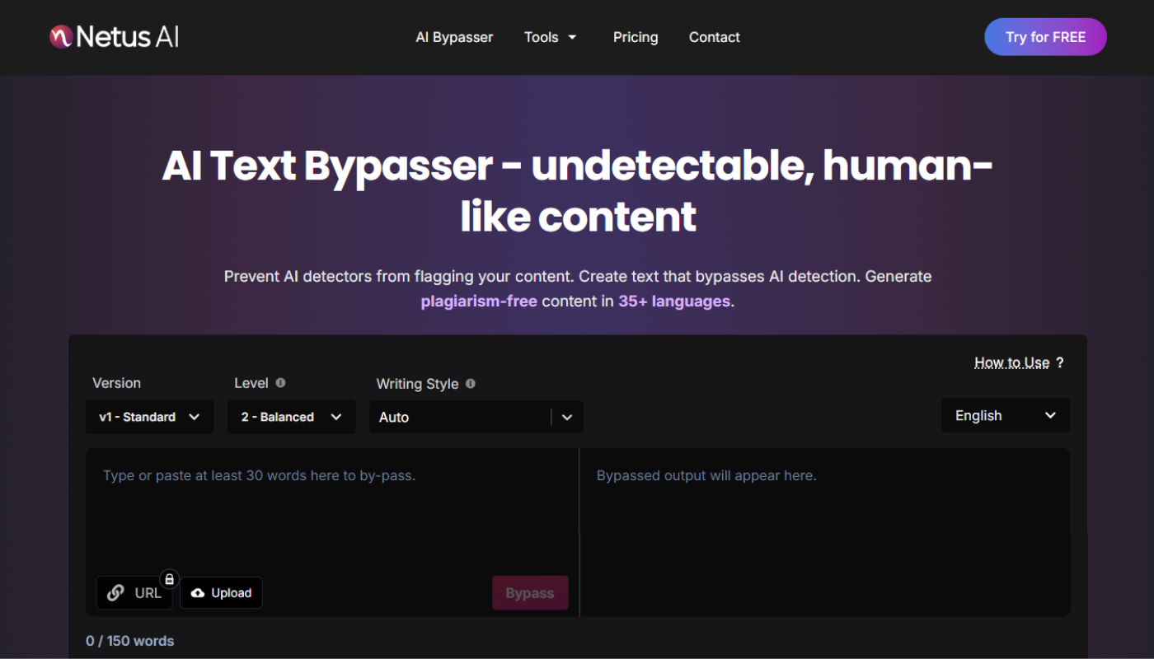1154x659 pixels.
Task: Click the cloud upload icon
Action: point(198,593)
